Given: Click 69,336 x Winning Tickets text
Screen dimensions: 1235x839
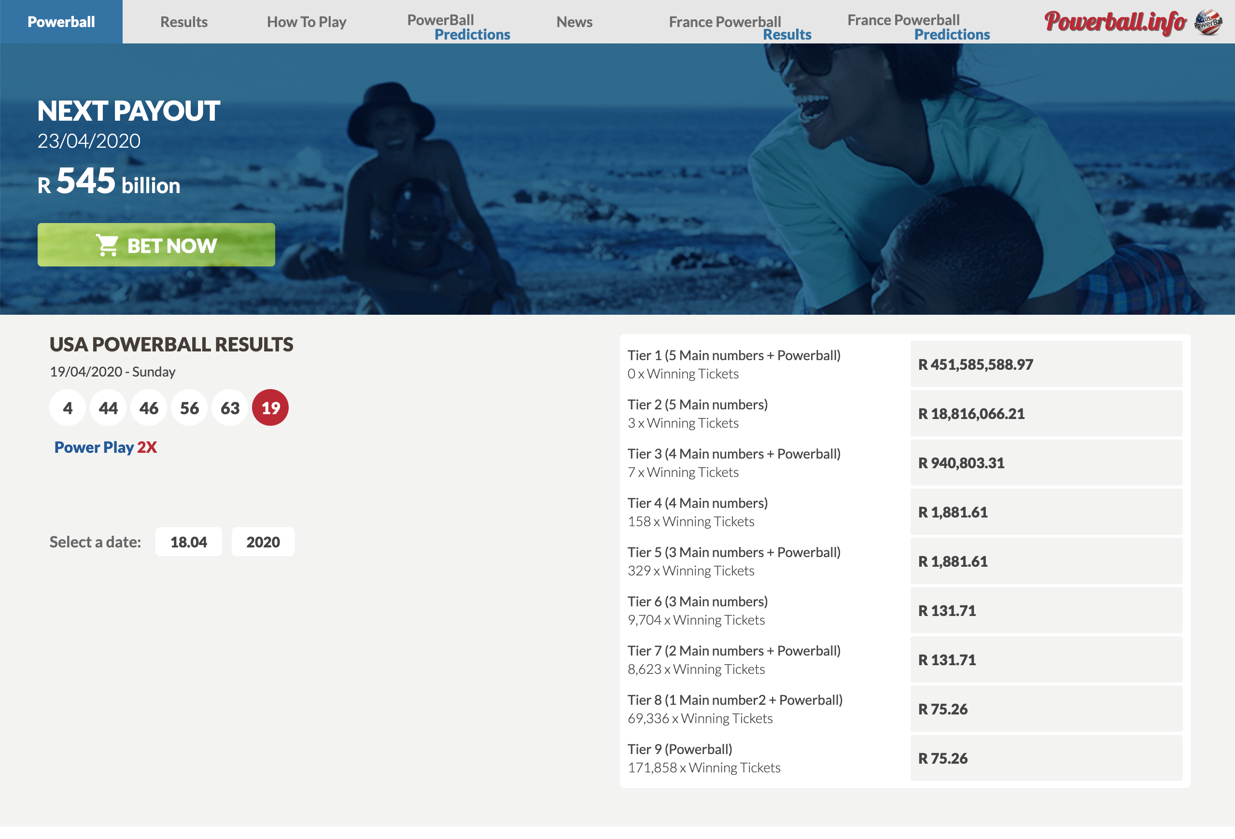Looking at the screenshot, I should tap(701, 719).
